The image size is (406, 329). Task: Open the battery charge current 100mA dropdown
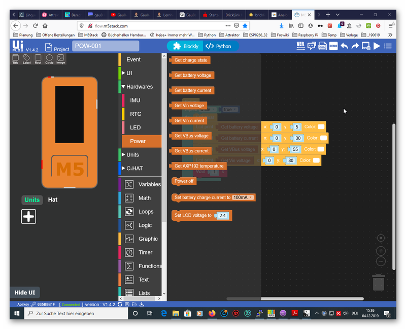click(243, 197)
